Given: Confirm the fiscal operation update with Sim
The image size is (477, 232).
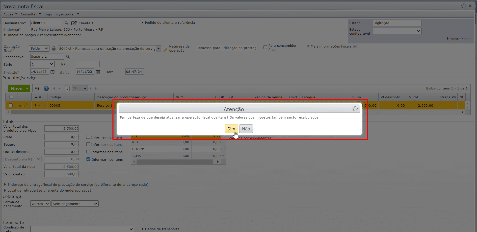Looking at the screenshot, I should (x=231, y=129).
